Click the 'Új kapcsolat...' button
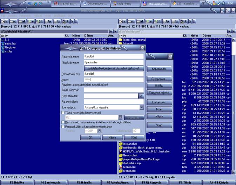This screenshot has height=185, width=236. click(159, 79)
